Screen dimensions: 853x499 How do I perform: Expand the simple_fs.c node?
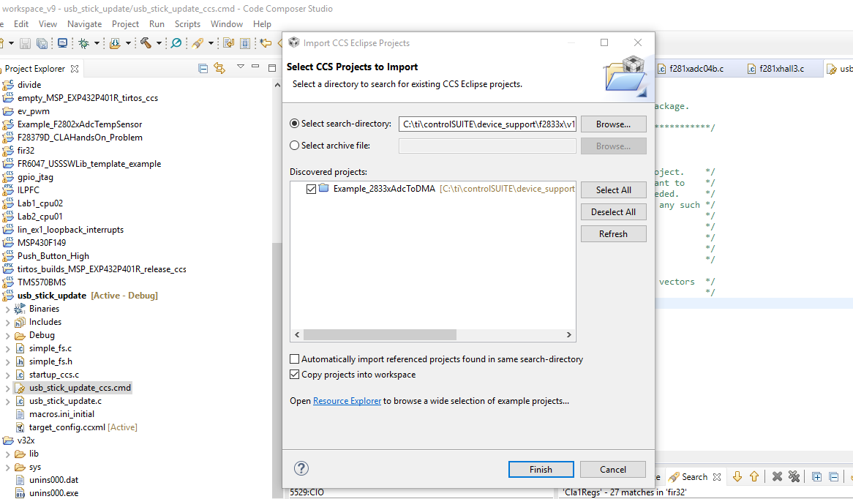(x=7, y=348)
